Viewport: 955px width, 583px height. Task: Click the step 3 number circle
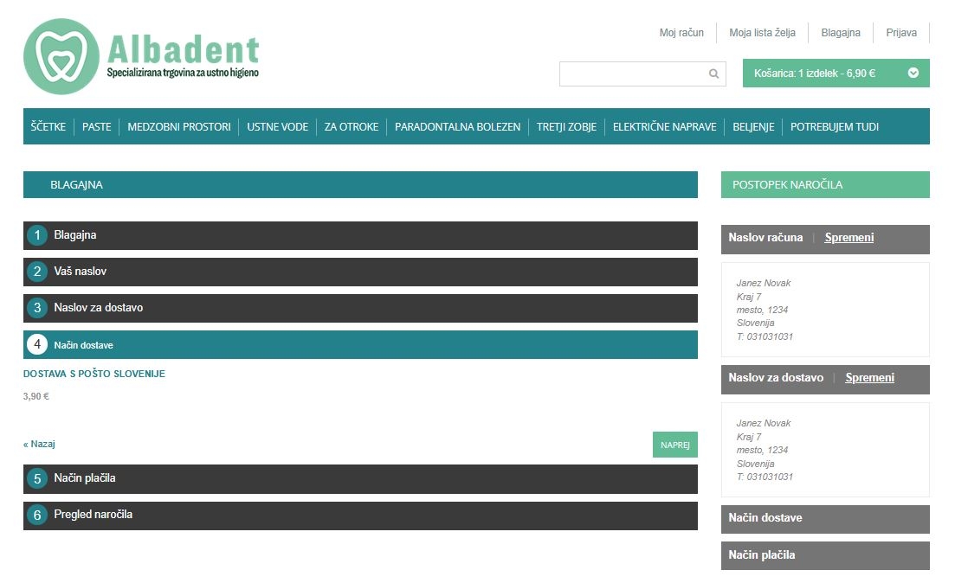[x=37, y=308]
